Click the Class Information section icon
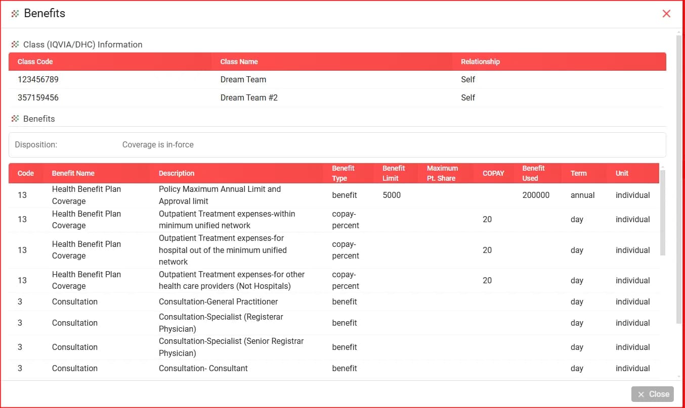 click(x=15, y=44)
